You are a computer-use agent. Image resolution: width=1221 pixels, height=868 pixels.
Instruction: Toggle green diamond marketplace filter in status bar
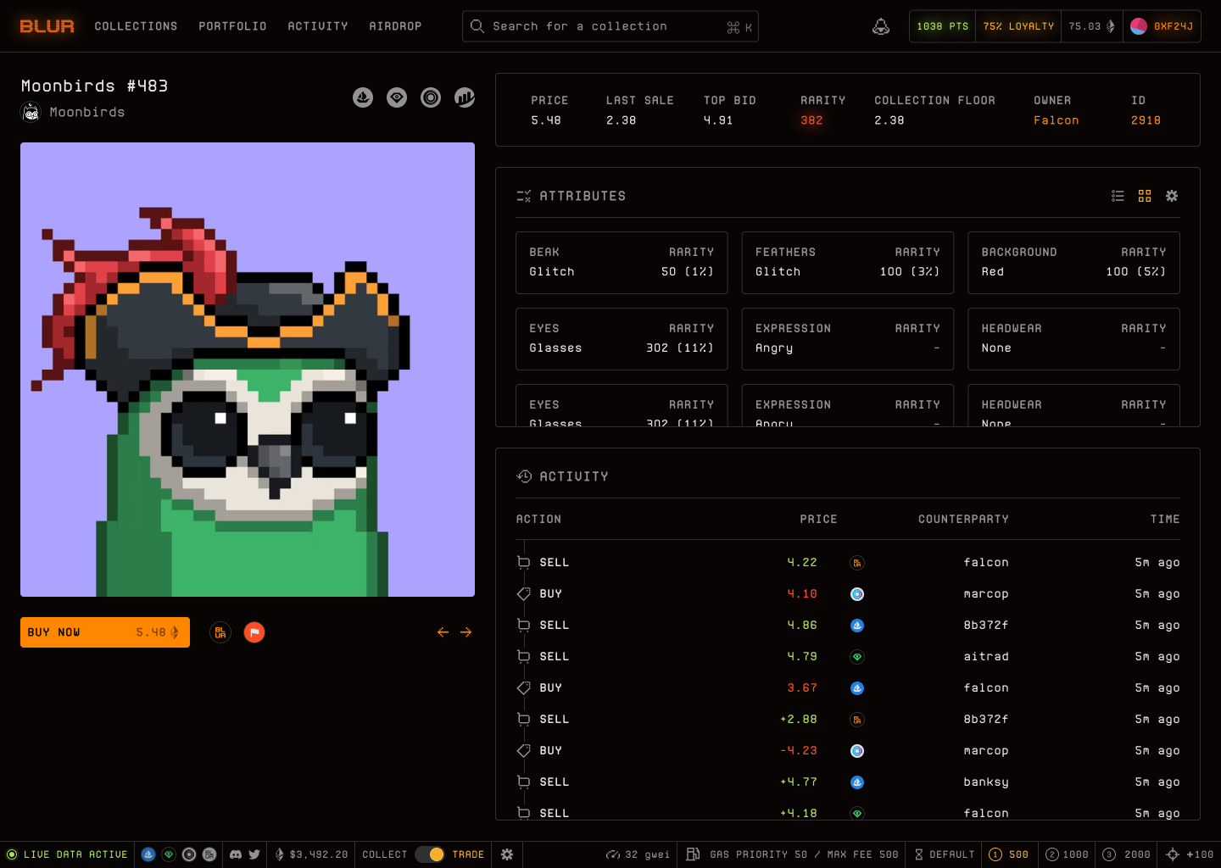(169, 854)
